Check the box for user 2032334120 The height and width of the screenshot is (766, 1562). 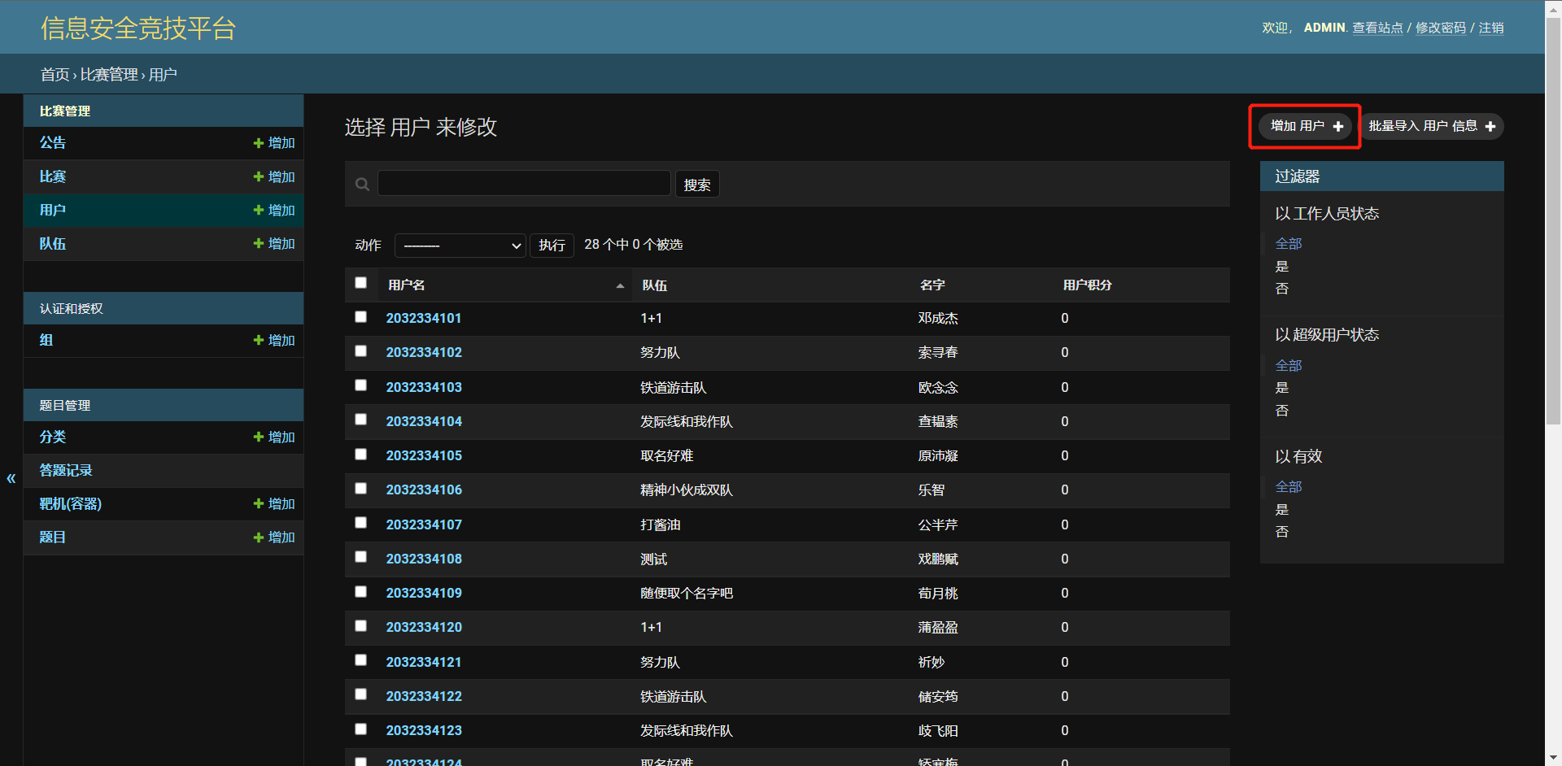(360, 626)
